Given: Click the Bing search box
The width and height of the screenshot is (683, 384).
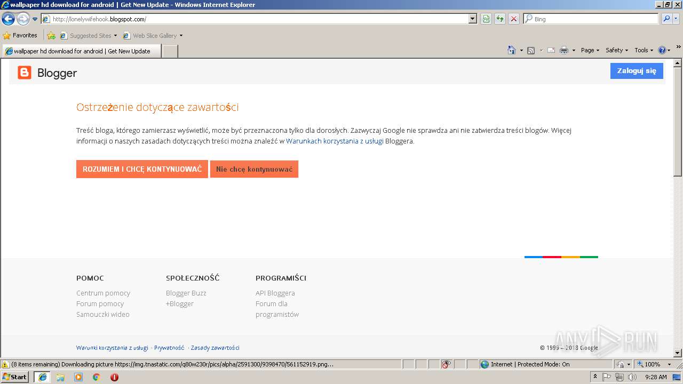Looking at the screenshot, I should pyautogui.click(x=591, y=19).
